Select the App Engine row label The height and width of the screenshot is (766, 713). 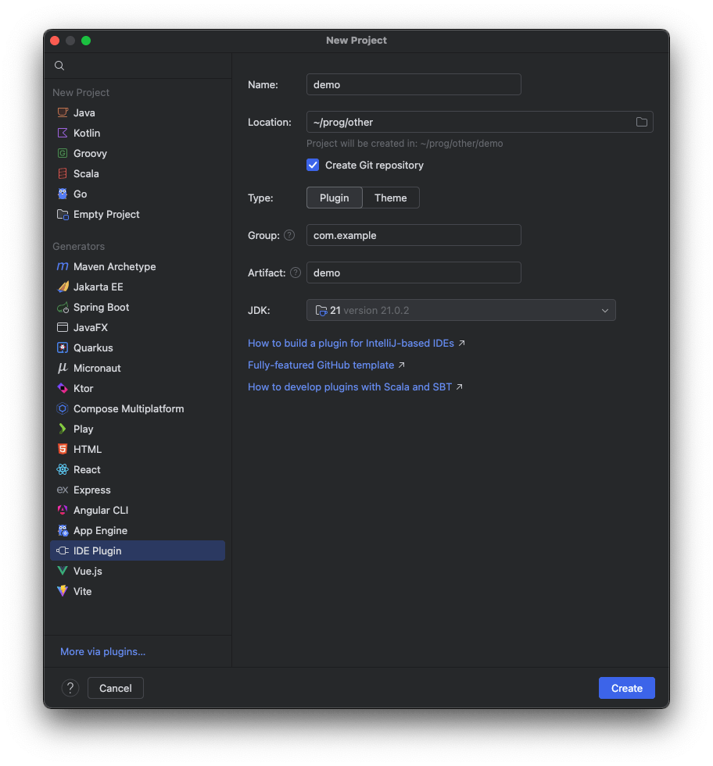pos(100,530)
